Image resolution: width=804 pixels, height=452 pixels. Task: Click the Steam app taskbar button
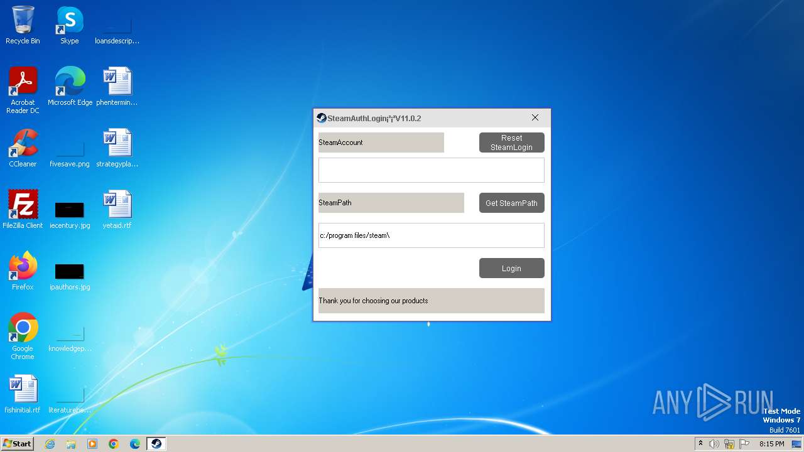click(156, 444)
